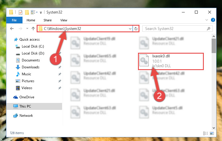This screenshot has width=222, height=141.
Task: Go back with the left arrow button
Action: (x=12, y=29)
